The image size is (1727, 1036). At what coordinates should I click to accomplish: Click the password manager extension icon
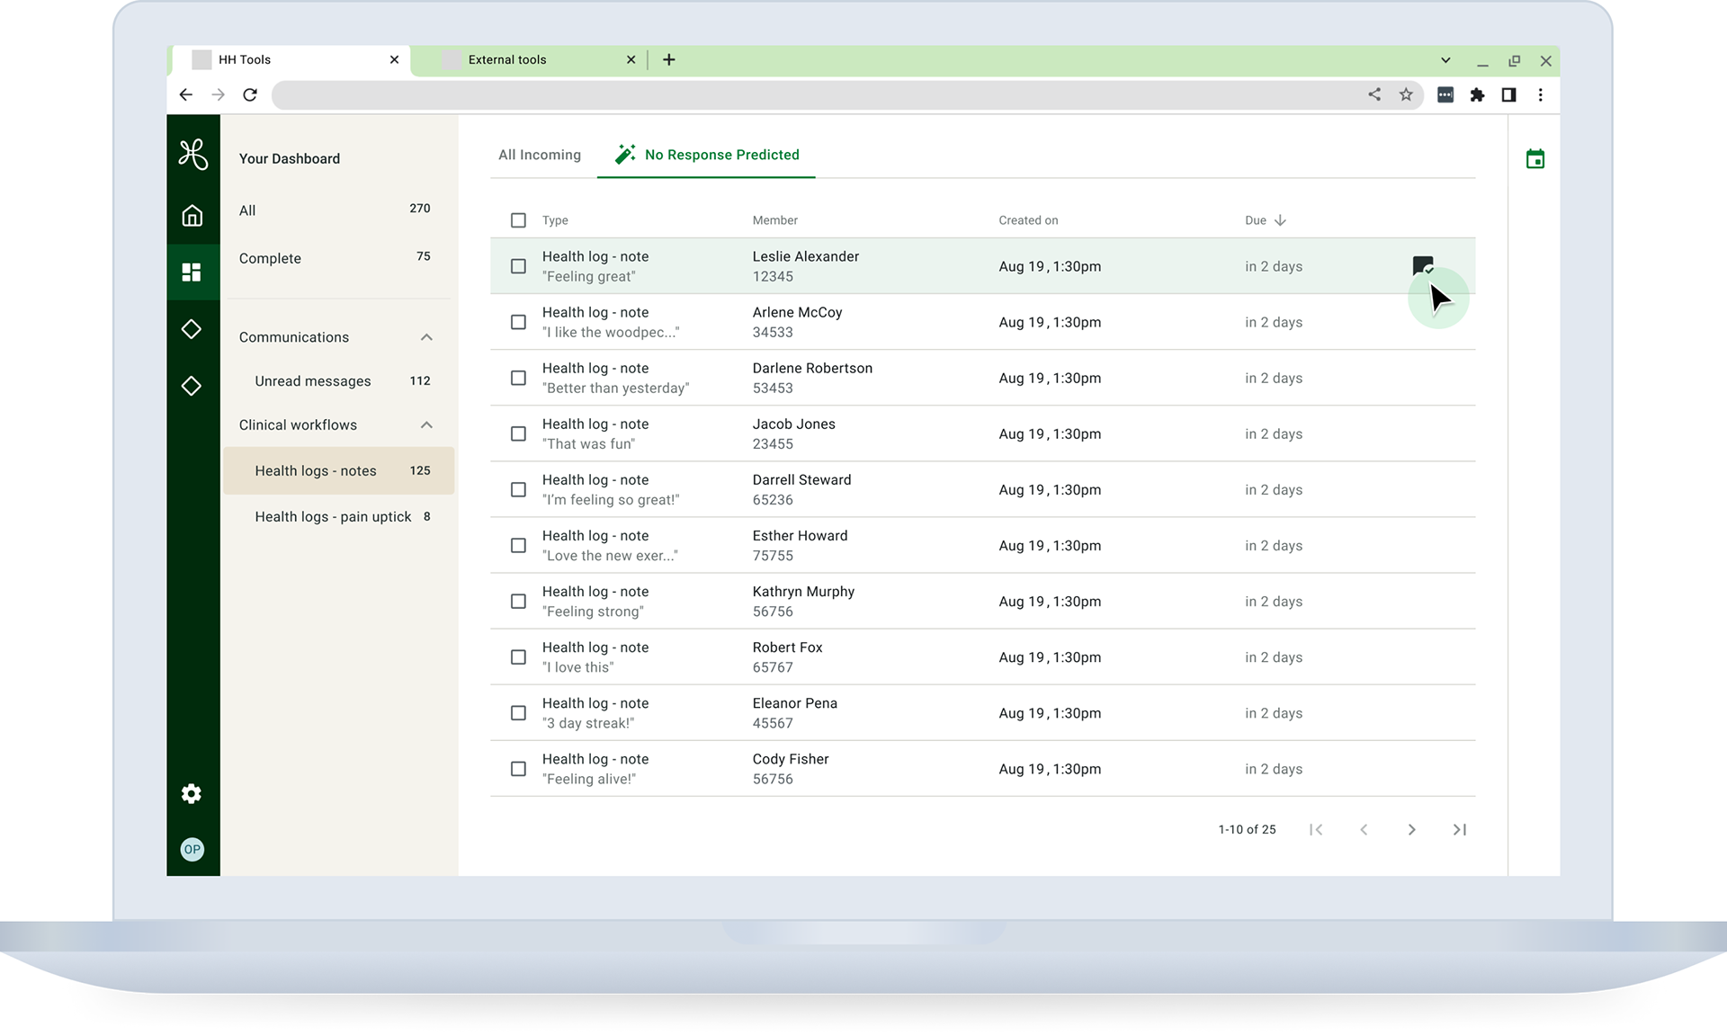click(x=1445, y=94)
